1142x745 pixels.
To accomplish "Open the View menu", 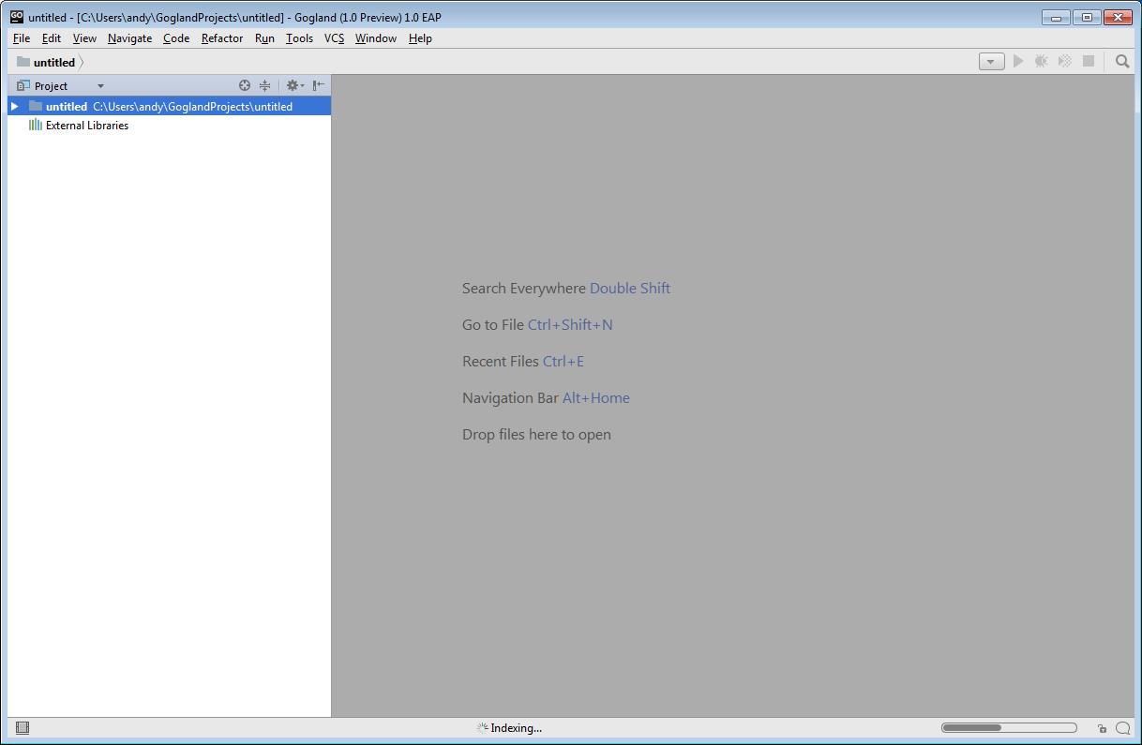I will [84, 38].
